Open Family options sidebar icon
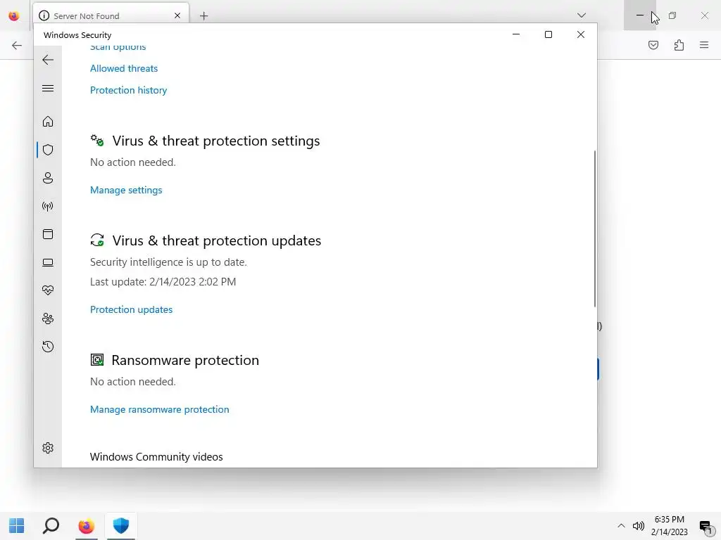The height and width of the screenshot is (540, 721). (48, 319)
